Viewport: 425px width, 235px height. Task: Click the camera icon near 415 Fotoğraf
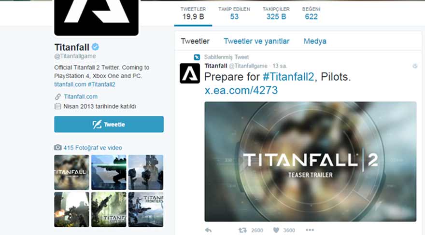click(x=58, y=148)
